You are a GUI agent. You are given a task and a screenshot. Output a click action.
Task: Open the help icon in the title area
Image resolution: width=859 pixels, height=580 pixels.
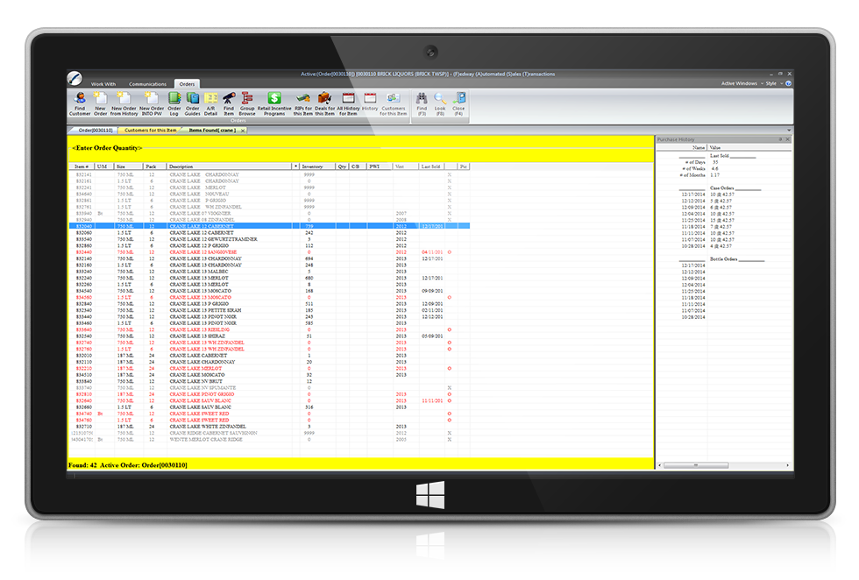tap(788, 83)
